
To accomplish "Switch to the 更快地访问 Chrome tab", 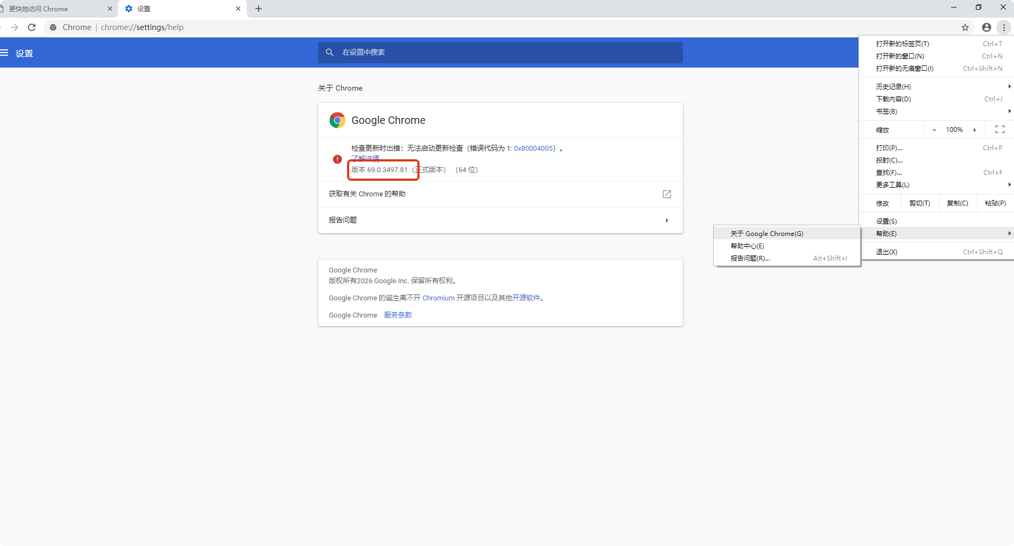I will click(58, 9).
